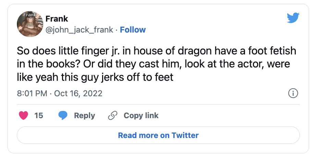Open the @john_jack_frank handle link
This screenshot has height=163, width=318.
click(79, 30)
